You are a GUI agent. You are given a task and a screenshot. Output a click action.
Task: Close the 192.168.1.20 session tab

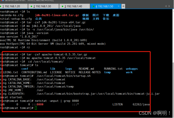tap(25, 6)
